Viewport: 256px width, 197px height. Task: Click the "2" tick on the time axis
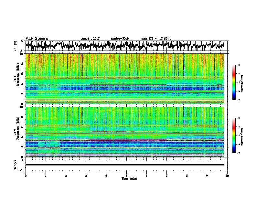[x=66, y=176]
